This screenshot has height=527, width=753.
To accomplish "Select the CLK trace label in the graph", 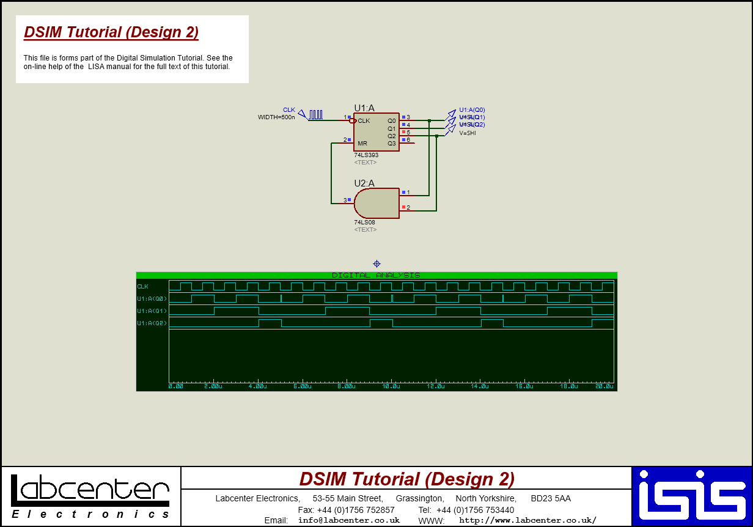I will 142,286.
